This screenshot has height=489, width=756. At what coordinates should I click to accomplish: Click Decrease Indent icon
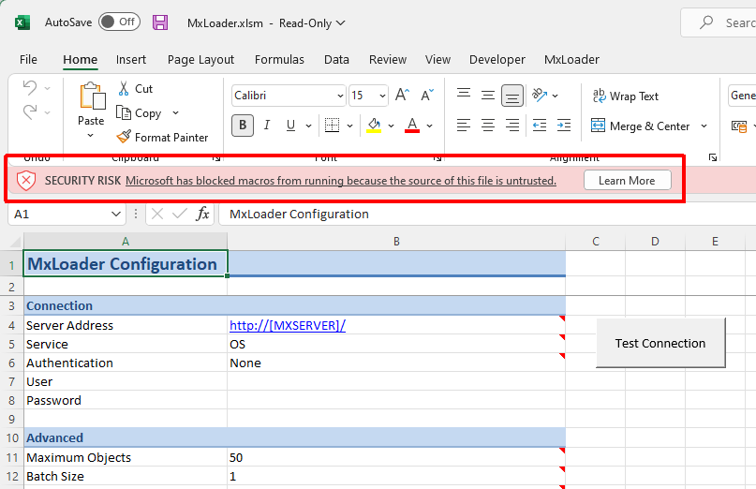coord(540,126)
